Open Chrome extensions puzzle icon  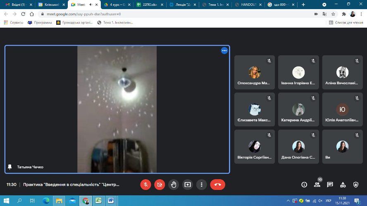click(x=344, y=14)
